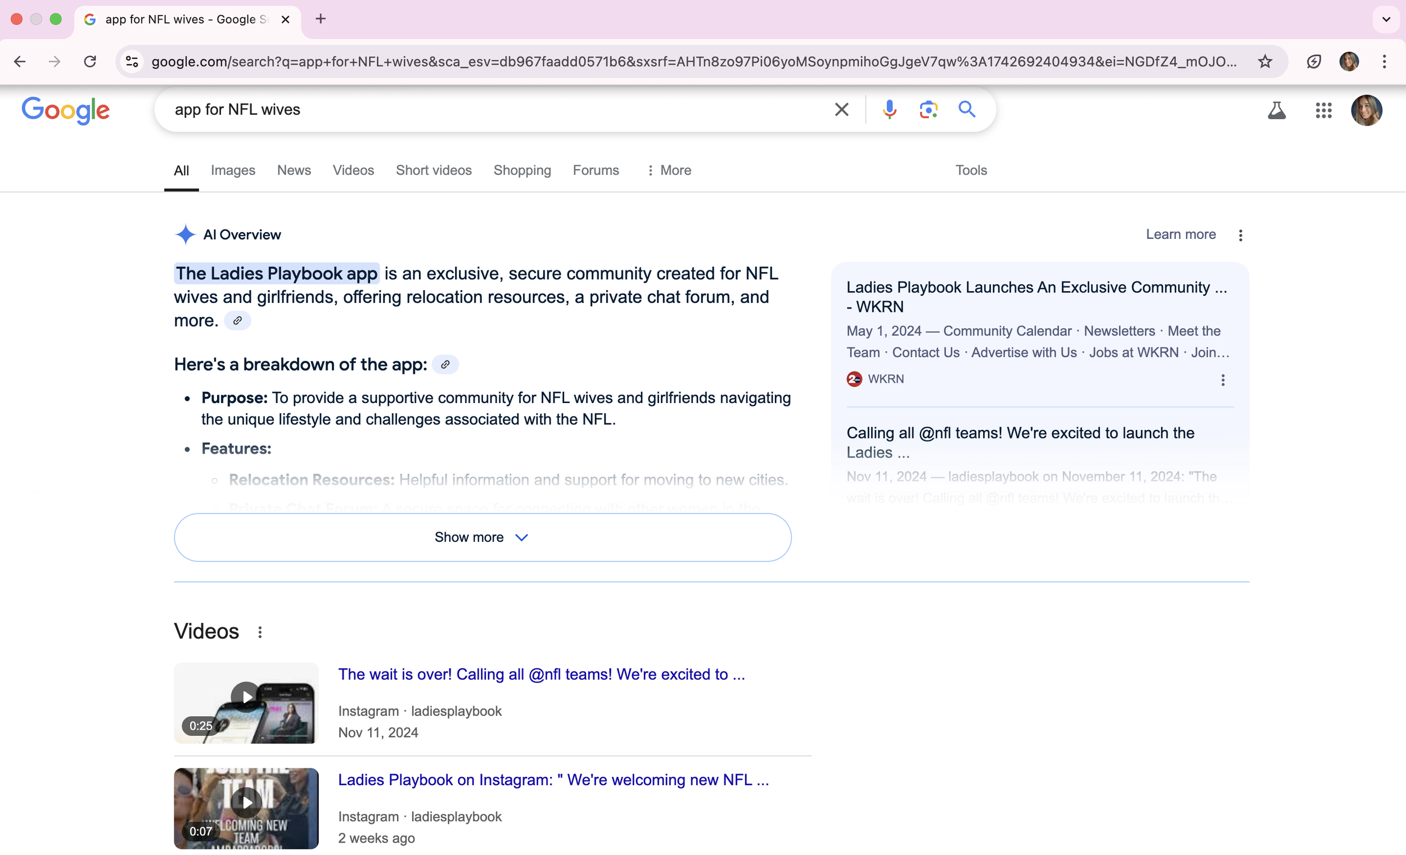Expand AI Overview with Show more

tap(482, 537)
